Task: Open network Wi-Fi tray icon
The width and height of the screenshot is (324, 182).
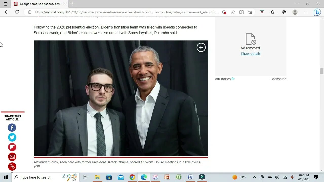Action: [285, 177]
